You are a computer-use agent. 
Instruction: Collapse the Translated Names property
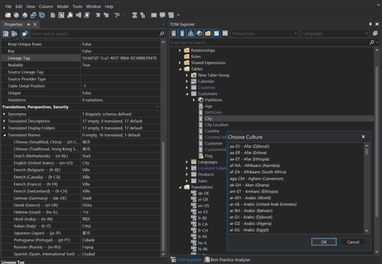point(4,135)
